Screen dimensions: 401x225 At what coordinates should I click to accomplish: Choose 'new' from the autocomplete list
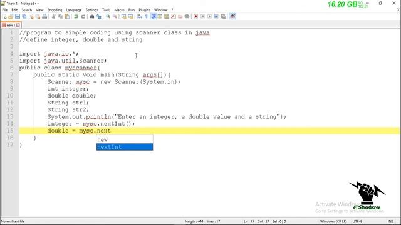click(125, 140)
